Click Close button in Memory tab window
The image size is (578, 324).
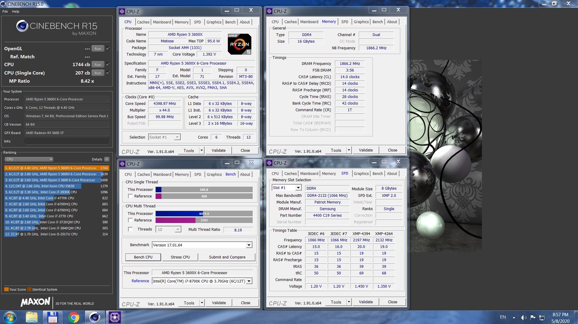tap(392, 150)
